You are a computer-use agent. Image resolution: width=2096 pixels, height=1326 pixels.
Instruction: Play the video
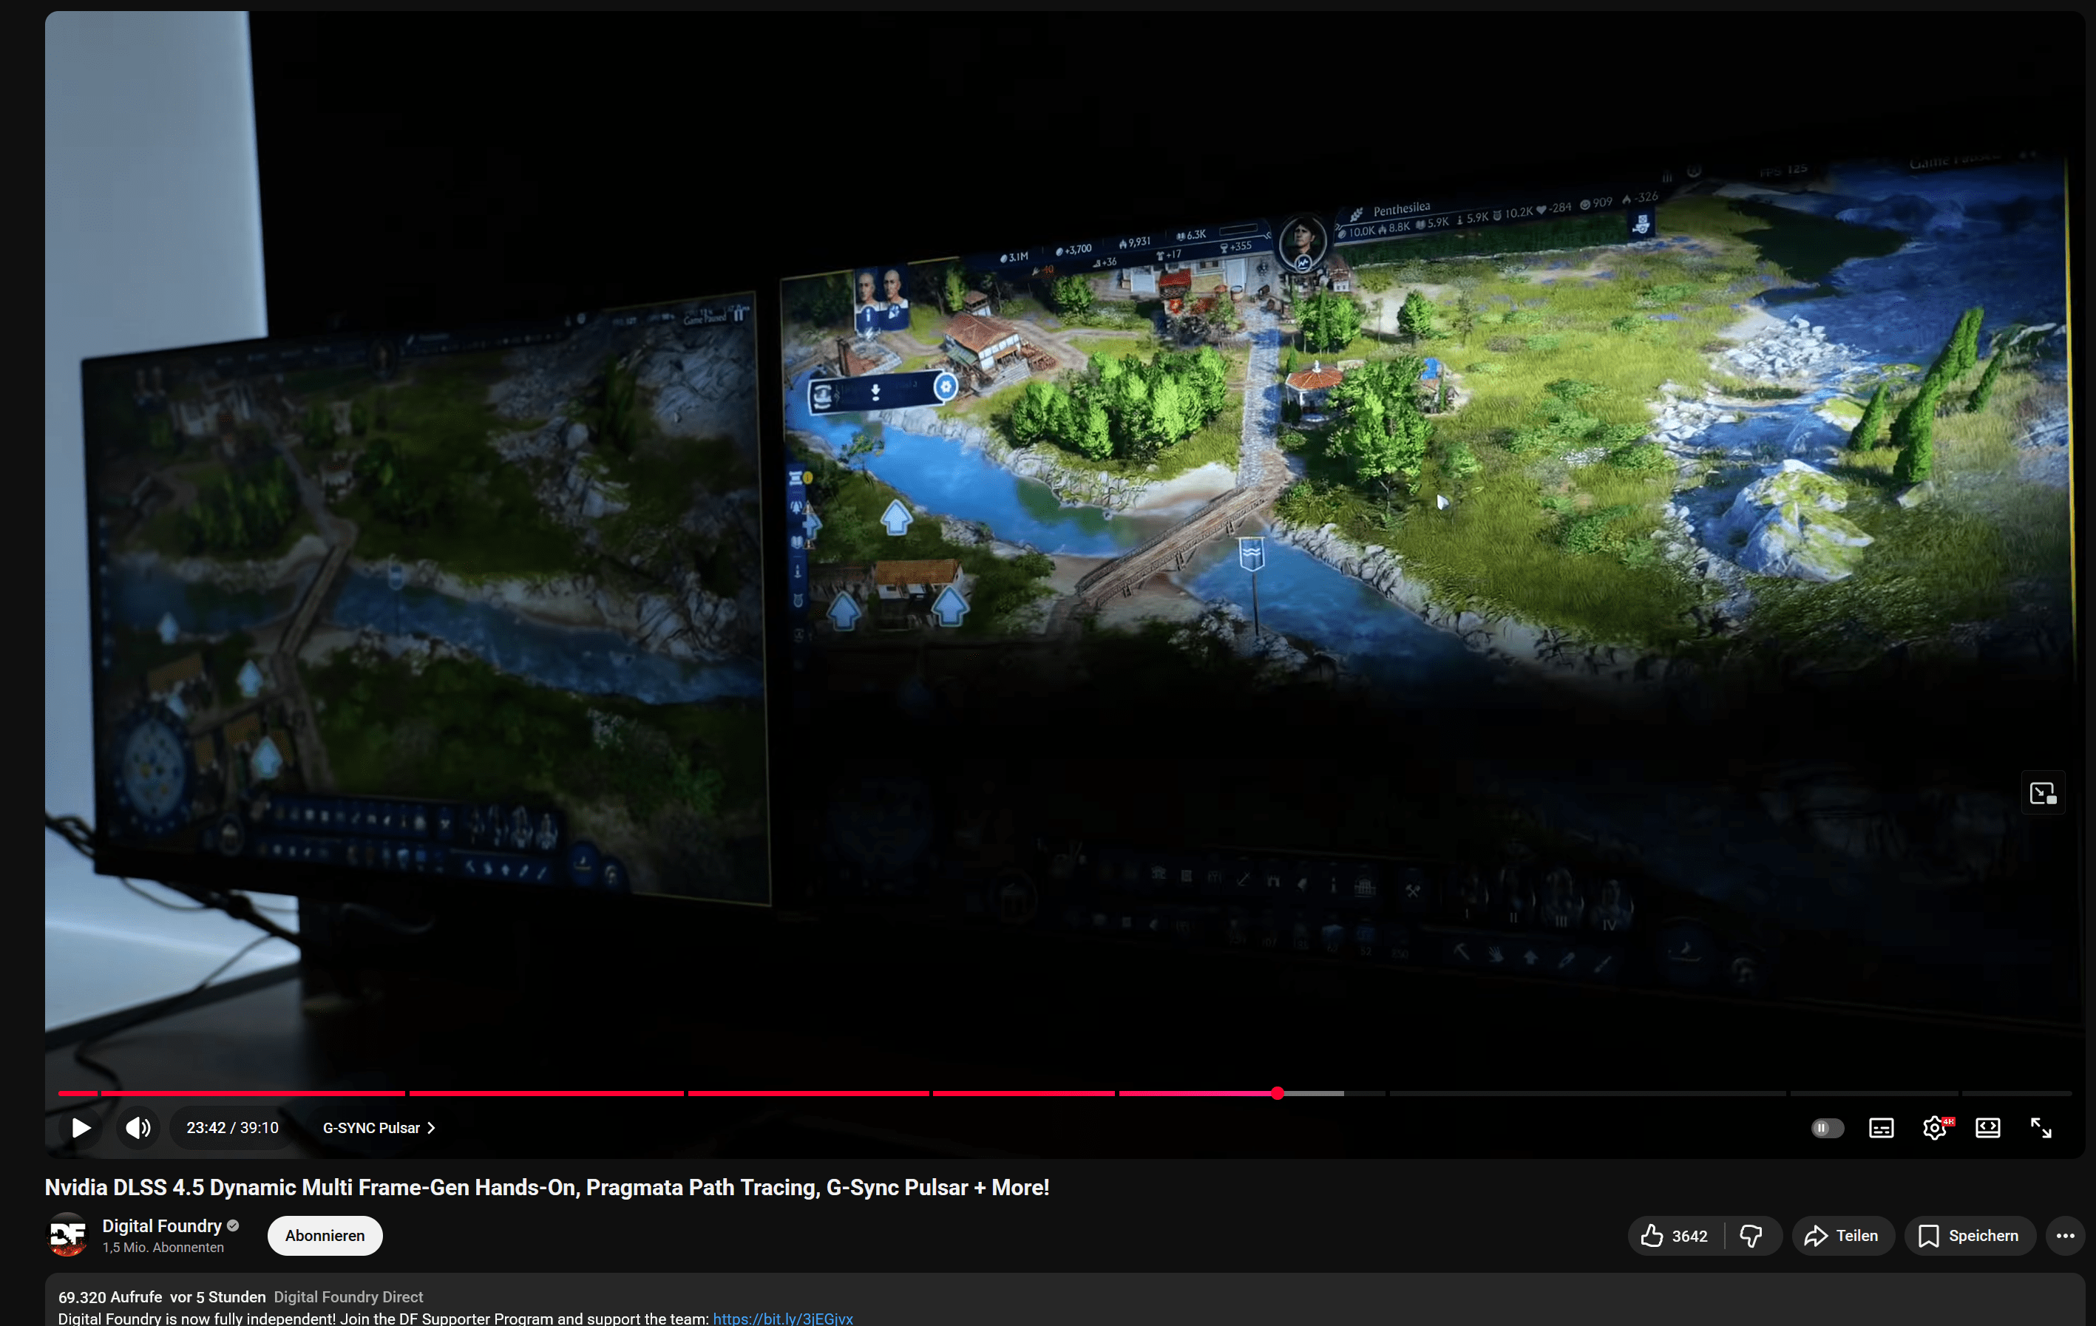point(80,1128)
